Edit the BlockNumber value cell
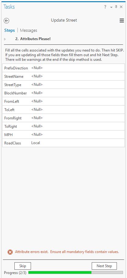Viewport: 127px width, 278px height. click(77, 93)
